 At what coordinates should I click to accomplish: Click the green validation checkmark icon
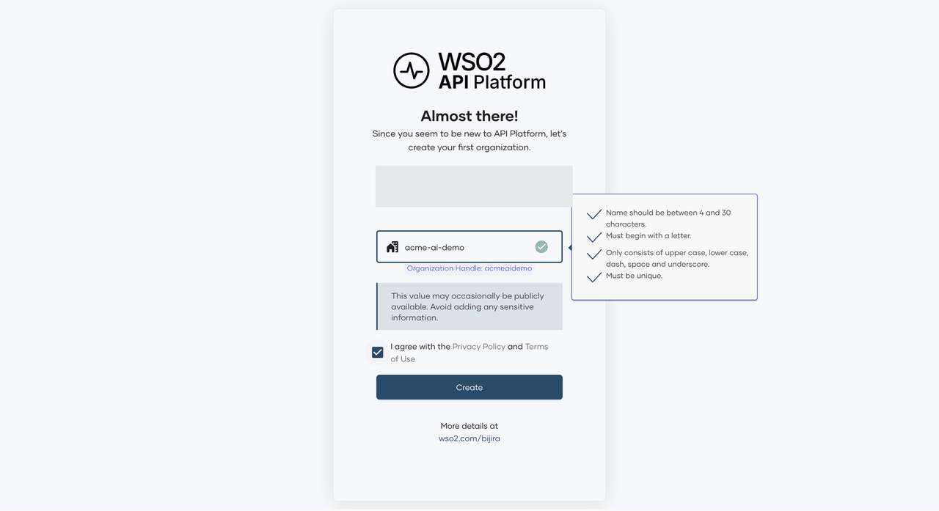coord(541,247)
